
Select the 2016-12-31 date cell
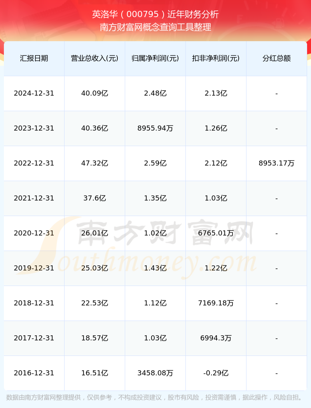(x=34, y=373)
